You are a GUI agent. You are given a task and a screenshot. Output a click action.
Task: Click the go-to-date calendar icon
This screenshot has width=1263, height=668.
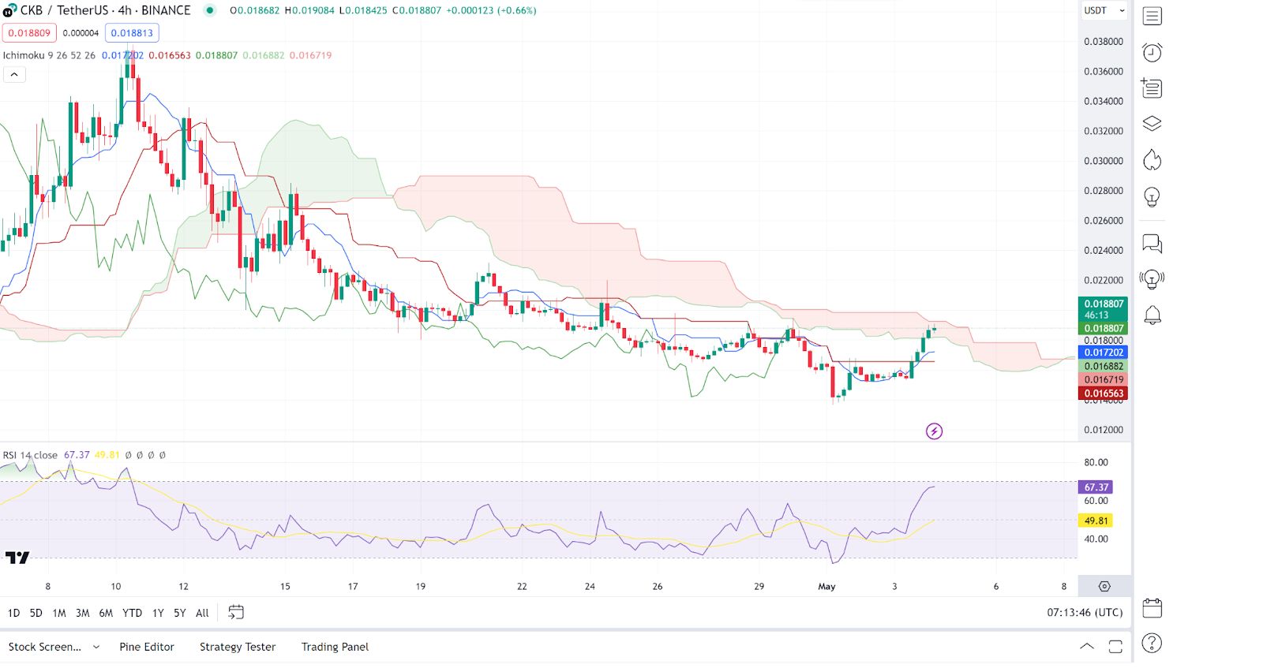(x=236, y=612)
